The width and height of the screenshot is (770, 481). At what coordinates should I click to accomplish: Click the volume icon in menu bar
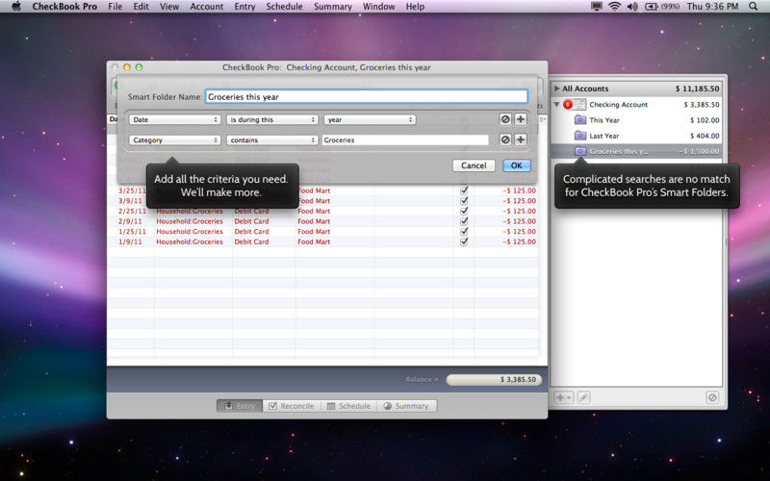click(x=632, y=7)
